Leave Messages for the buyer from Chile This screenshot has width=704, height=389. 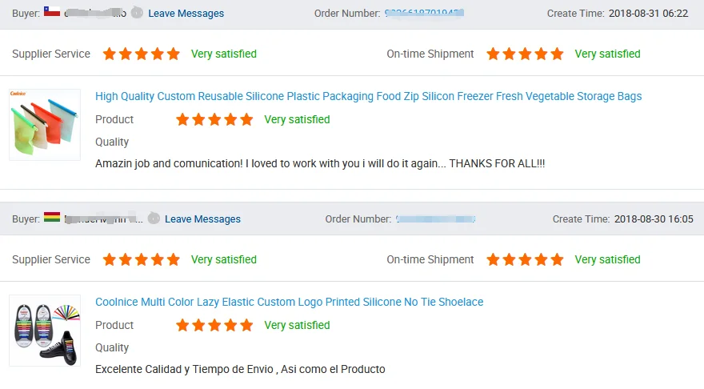tap(186, 14)
